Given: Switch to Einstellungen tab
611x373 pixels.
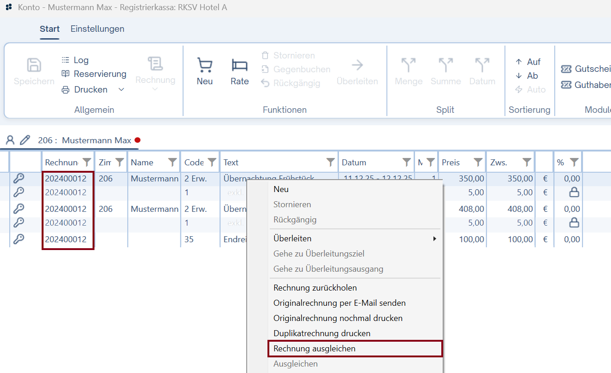Looking at the screenshot, I should [x=97, y=29].
